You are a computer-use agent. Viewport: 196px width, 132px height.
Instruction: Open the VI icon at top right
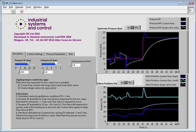click(191, 10)
